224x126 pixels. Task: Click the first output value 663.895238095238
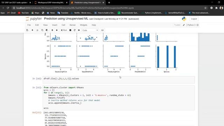tap(55, 113)
